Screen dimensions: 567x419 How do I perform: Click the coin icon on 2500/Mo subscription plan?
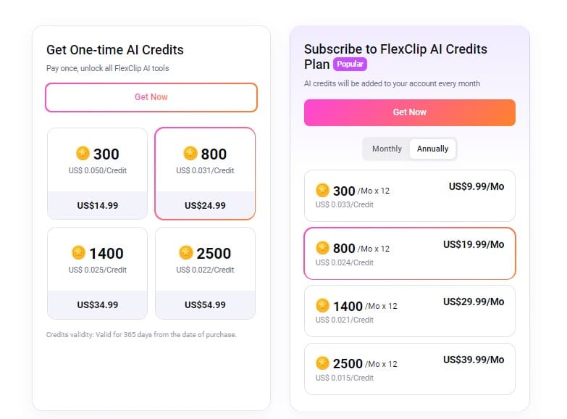pos(323,363)
